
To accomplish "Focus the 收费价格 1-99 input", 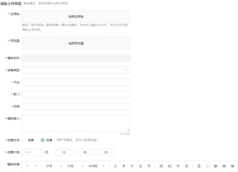I will pyautogui.click(x=33, y=152).
